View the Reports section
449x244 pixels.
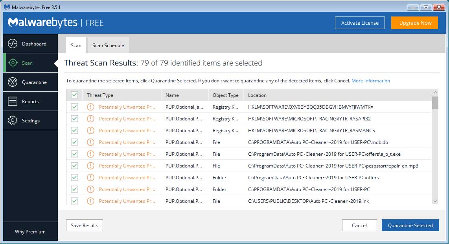coord(30,101)
